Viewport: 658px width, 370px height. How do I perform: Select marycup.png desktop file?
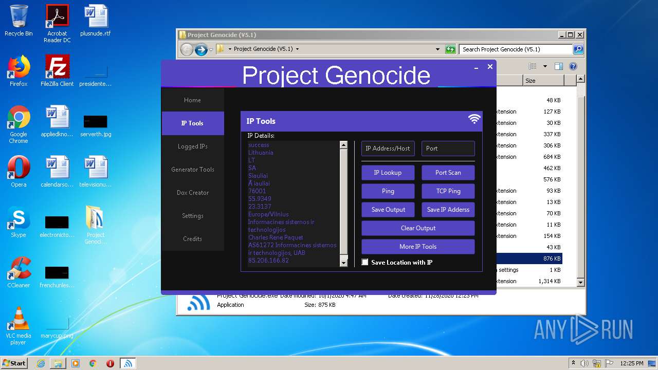point(57,328)
